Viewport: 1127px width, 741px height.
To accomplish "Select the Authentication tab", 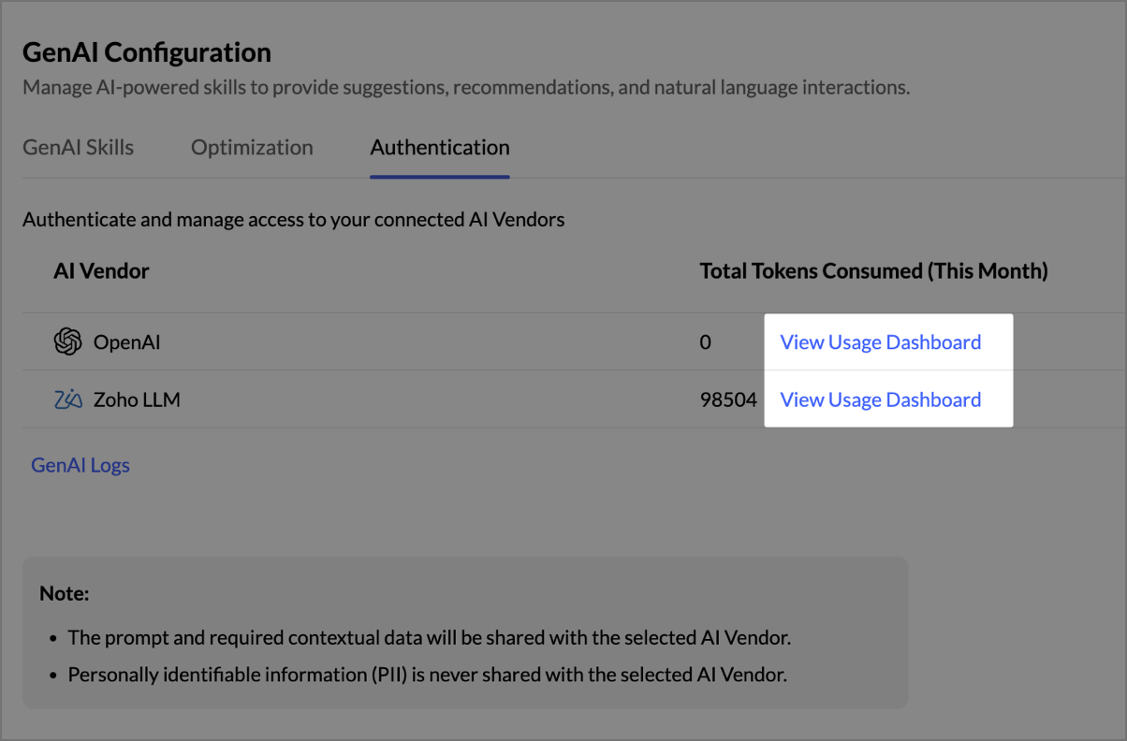I will (440, 148).
